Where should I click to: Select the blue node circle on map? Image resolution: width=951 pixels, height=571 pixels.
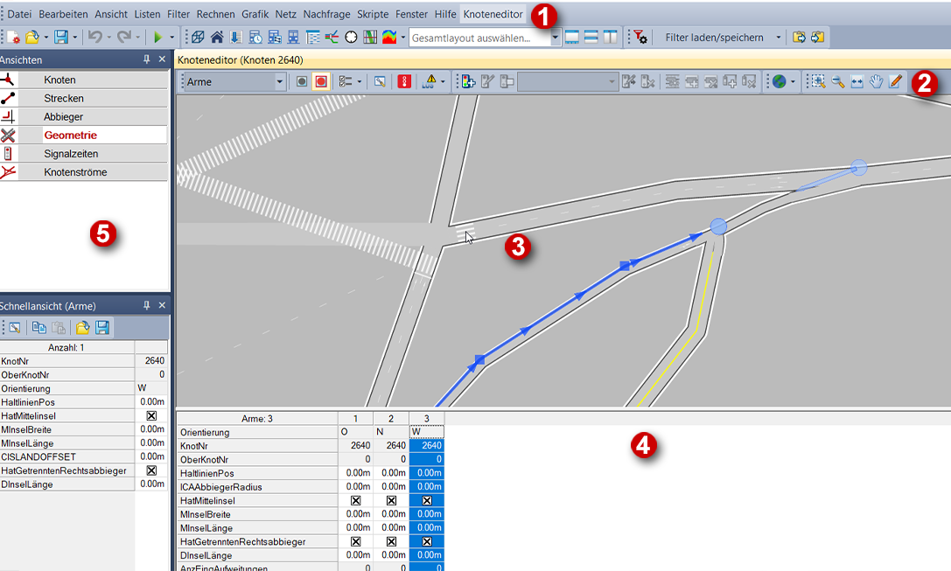pos(718,227)
